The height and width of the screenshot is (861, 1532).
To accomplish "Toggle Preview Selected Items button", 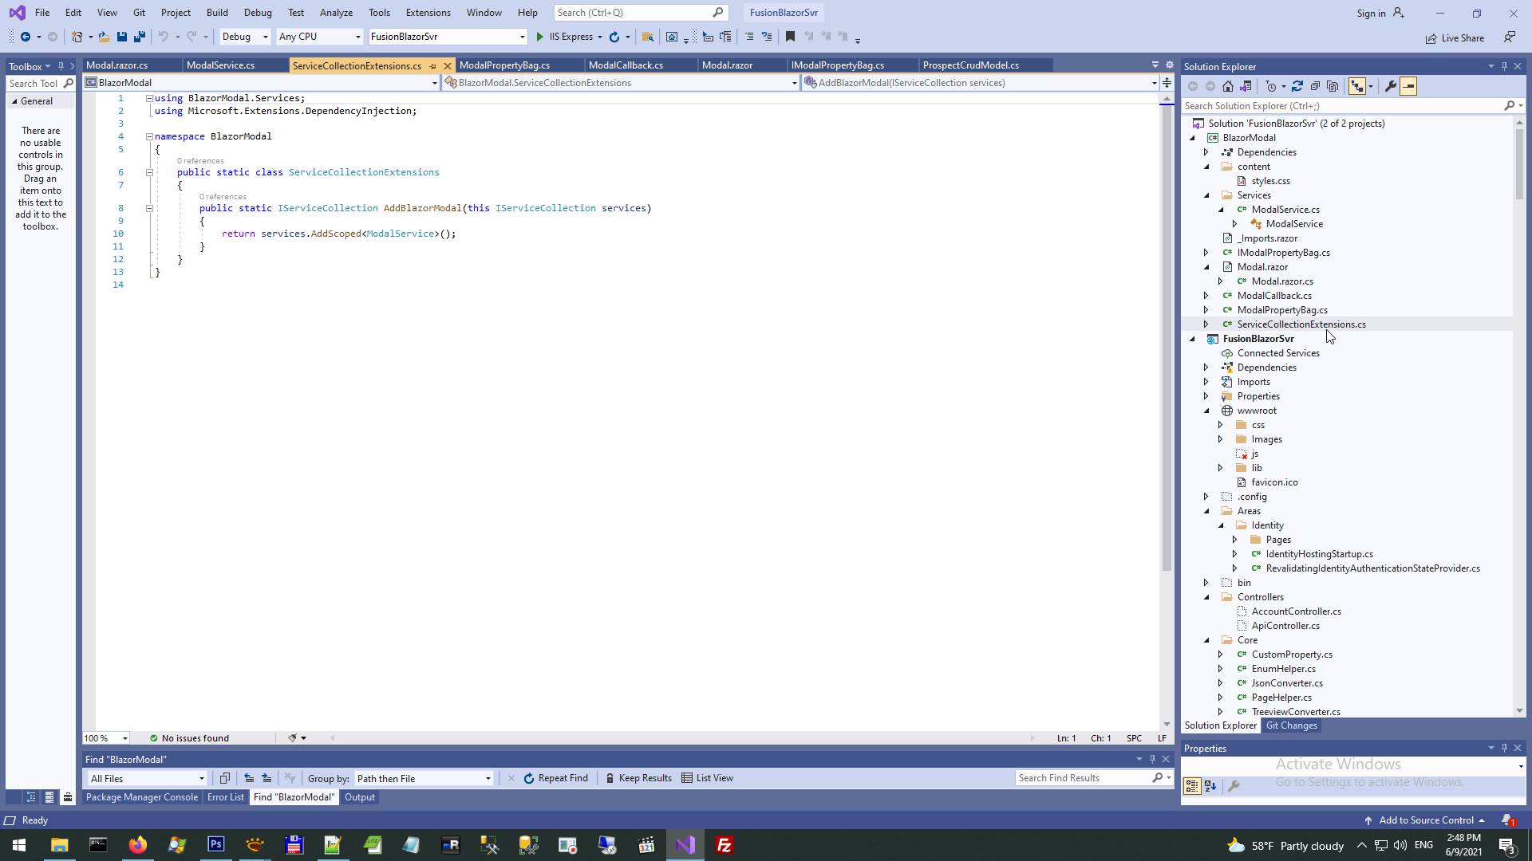I will (x=1408, y=86).
